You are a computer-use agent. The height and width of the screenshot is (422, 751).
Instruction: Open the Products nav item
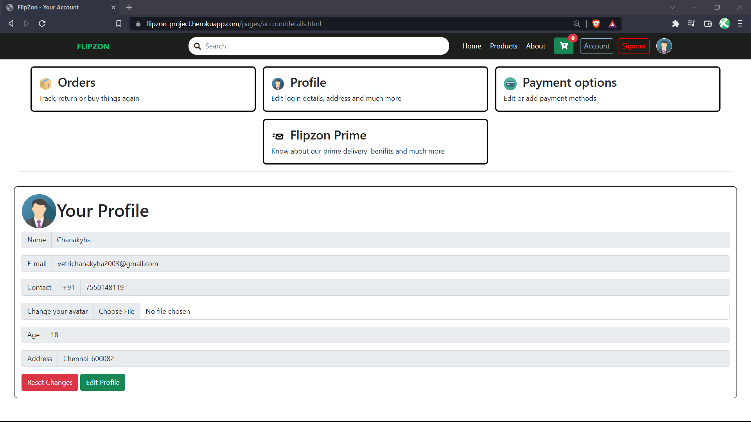pyautogui.click(x=503, y=46)
